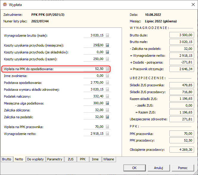Viewport: 198px width, 175px height.
Task: Switch to the Własne tab
Action: point(109,159)
